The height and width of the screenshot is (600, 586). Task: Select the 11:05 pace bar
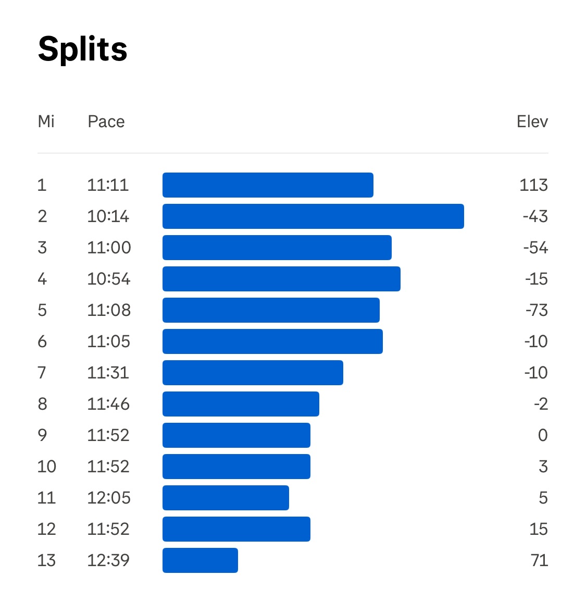[272, 341]
